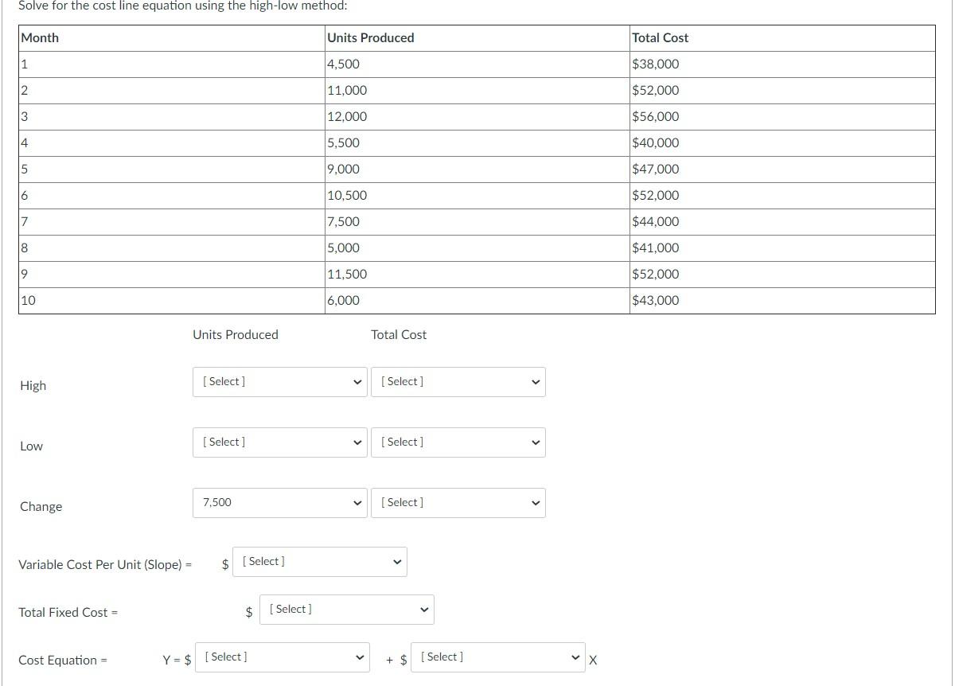Open the slope dropdown after the plus sign
Image resolution: width=955 pixels, height=686 pixels.
click(497, 657)
